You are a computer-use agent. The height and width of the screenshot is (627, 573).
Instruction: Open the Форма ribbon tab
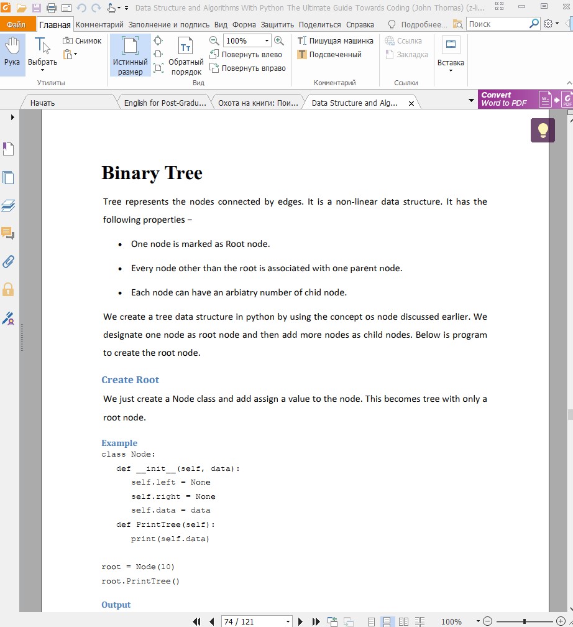(x=244, y=24)
